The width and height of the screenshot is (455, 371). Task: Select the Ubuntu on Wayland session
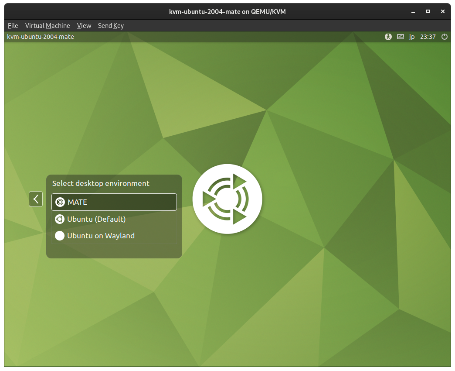point(114,236)
